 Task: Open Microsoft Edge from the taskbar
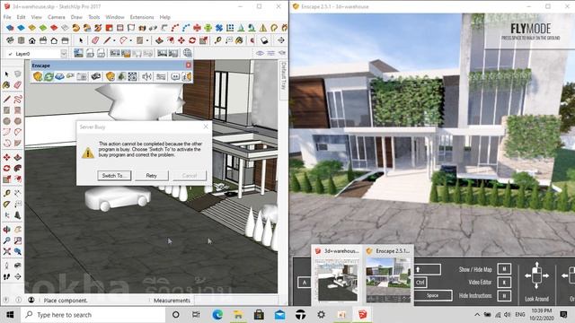click(x=217, y=315)
